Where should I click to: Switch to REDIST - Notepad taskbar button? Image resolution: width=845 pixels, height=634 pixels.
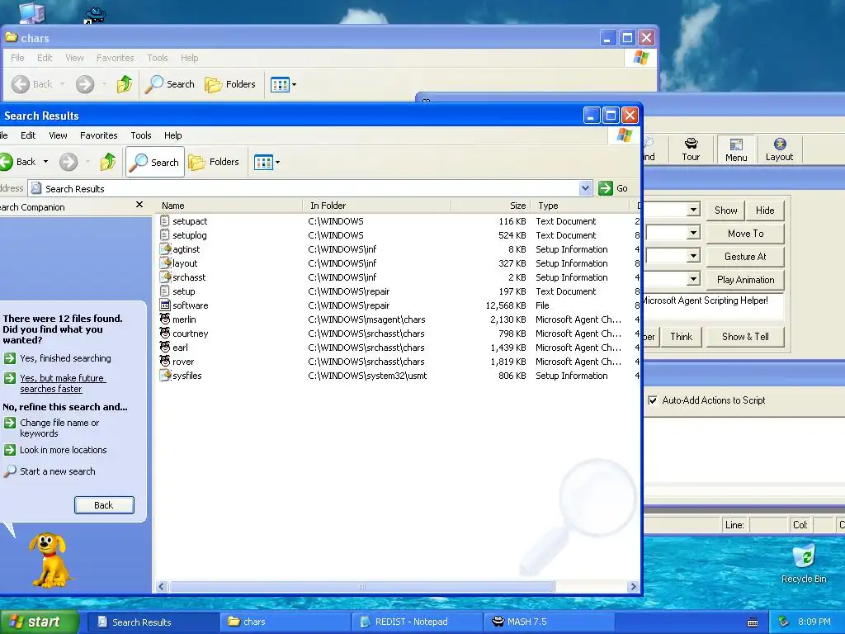point(418,622)
